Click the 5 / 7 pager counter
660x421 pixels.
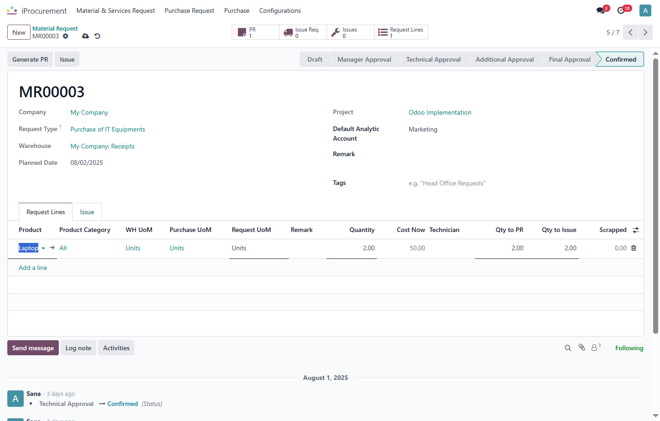point(613,32)
